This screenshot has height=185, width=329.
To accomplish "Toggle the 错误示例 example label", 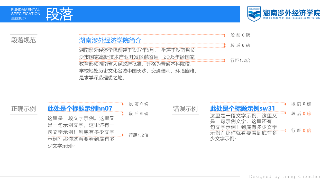I will pos(185,109).
